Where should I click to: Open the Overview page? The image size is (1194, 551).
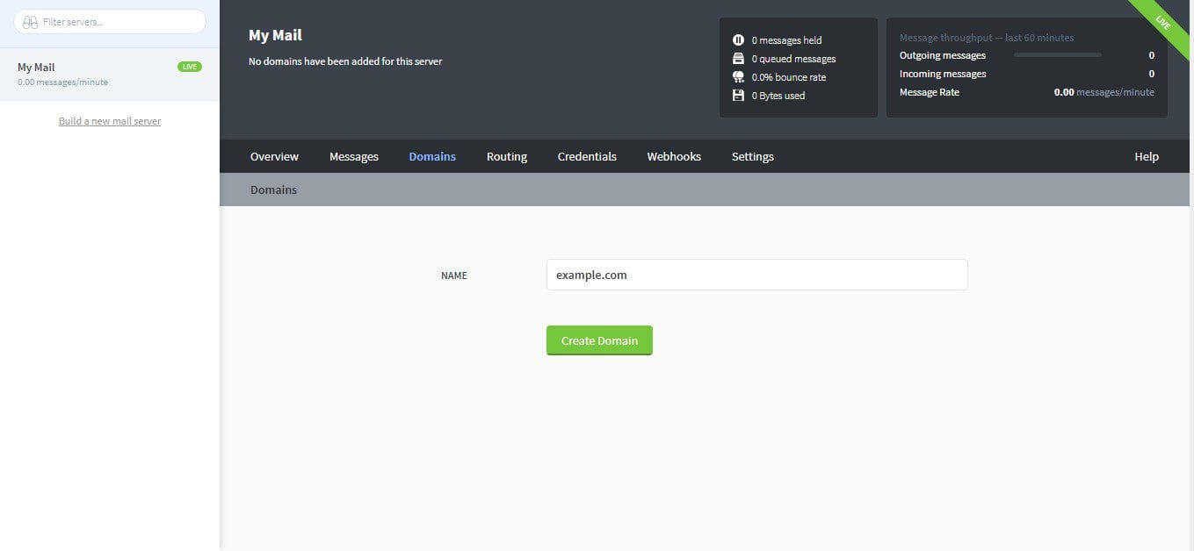pos(273,156)
